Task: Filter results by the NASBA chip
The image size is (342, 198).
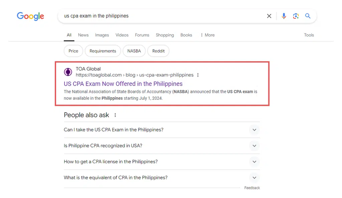Action: click(x=134, y=51)
